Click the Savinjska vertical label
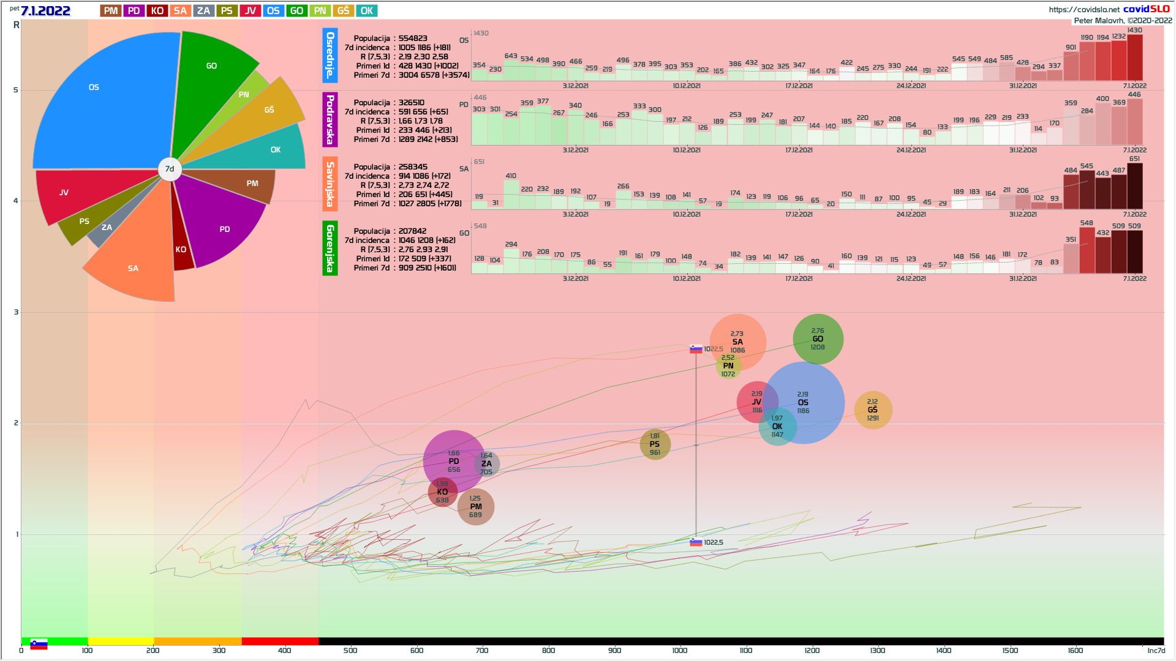The width and height of the screenshot is (1176, 661). click(330, 184)
